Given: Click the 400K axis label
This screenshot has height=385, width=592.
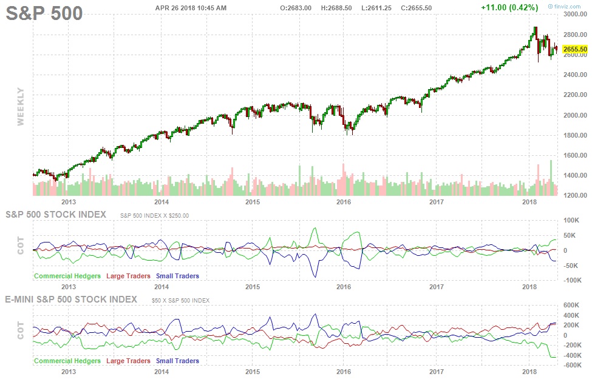Looking at the screenshot, I should point(571,316).
